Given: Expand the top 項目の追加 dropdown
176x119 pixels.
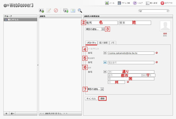Looking at the screenshot, I should [95, 29].
